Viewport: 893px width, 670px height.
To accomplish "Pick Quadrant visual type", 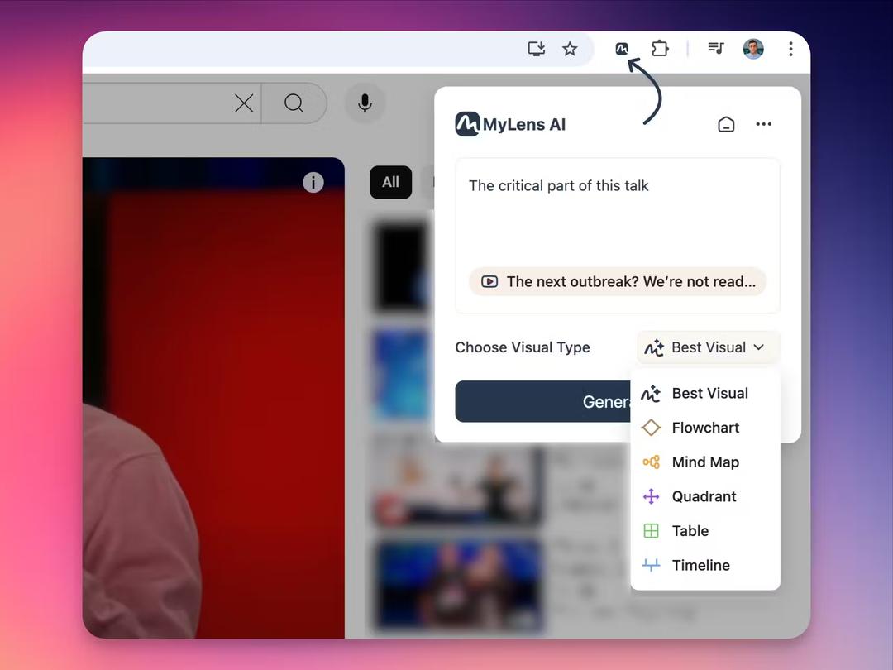I will point(705,496).
